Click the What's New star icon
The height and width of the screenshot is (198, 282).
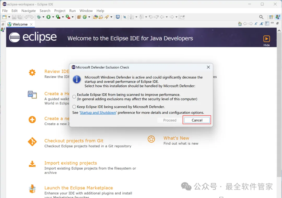[x=151, y=139]
